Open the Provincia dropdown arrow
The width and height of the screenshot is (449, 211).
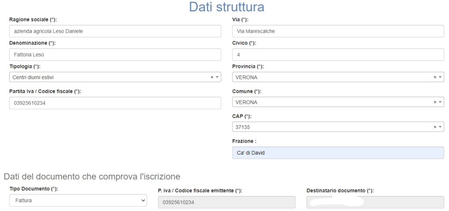[x=440, y=77]
